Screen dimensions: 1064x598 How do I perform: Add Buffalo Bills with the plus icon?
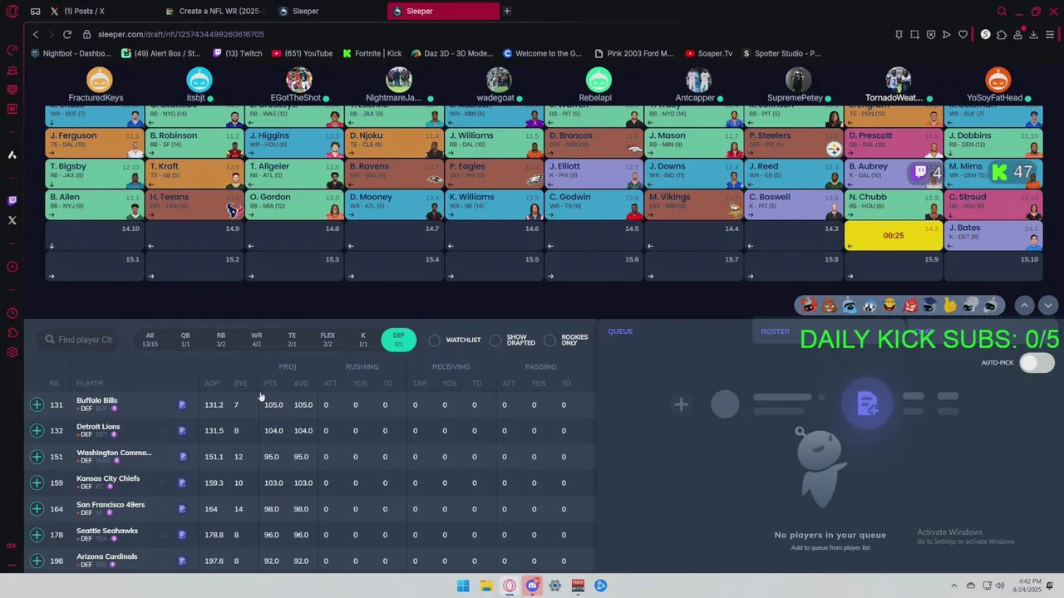(x=37, y=404)
